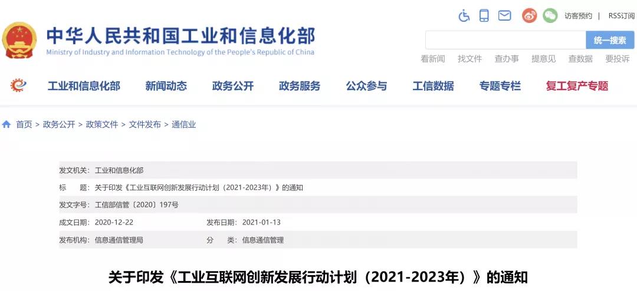This screenshot has height=291, width=637.
Task: Open the 工信数据 nav menu
Action: point(433,86)
